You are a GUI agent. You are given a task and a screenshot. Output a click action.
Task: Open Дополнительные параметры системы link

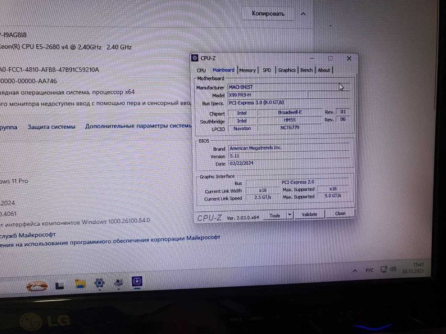pos(139,126)
